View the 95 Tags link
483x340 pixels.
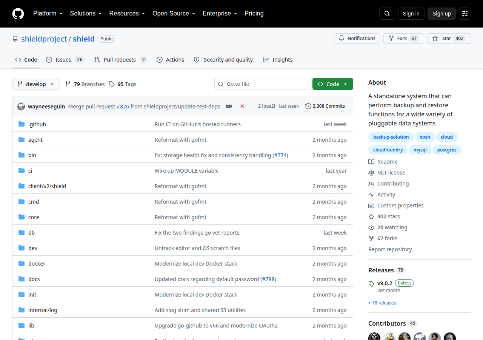[123, 84]
